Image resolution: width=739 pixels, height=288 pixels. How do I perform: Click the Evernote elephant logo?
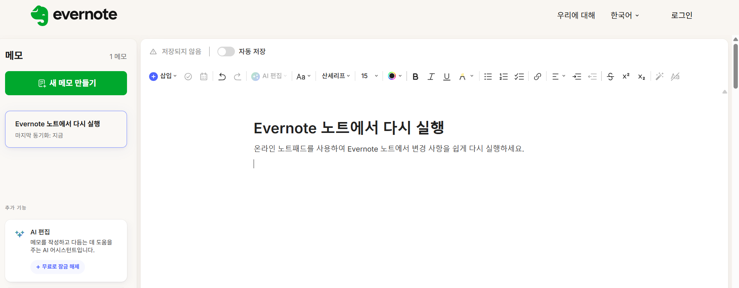tap(39, 16)
